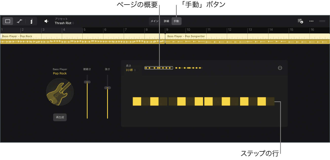
Task: Click bar 16 on the ruler
Action: 312,30
